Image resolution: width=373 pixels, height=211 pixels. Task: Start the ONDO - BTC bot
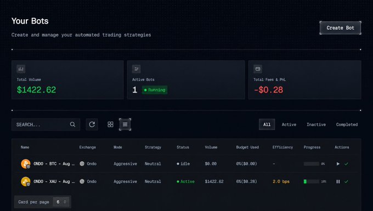coord(338,164)
